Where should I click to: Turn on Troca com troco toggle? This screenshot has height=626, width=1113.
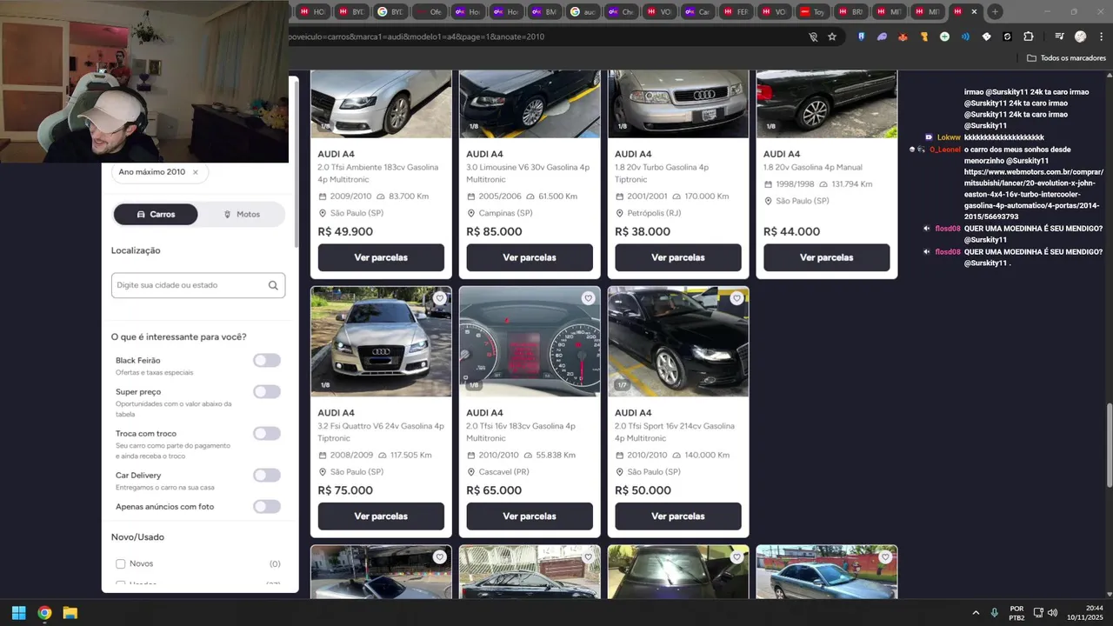[267, 433]
